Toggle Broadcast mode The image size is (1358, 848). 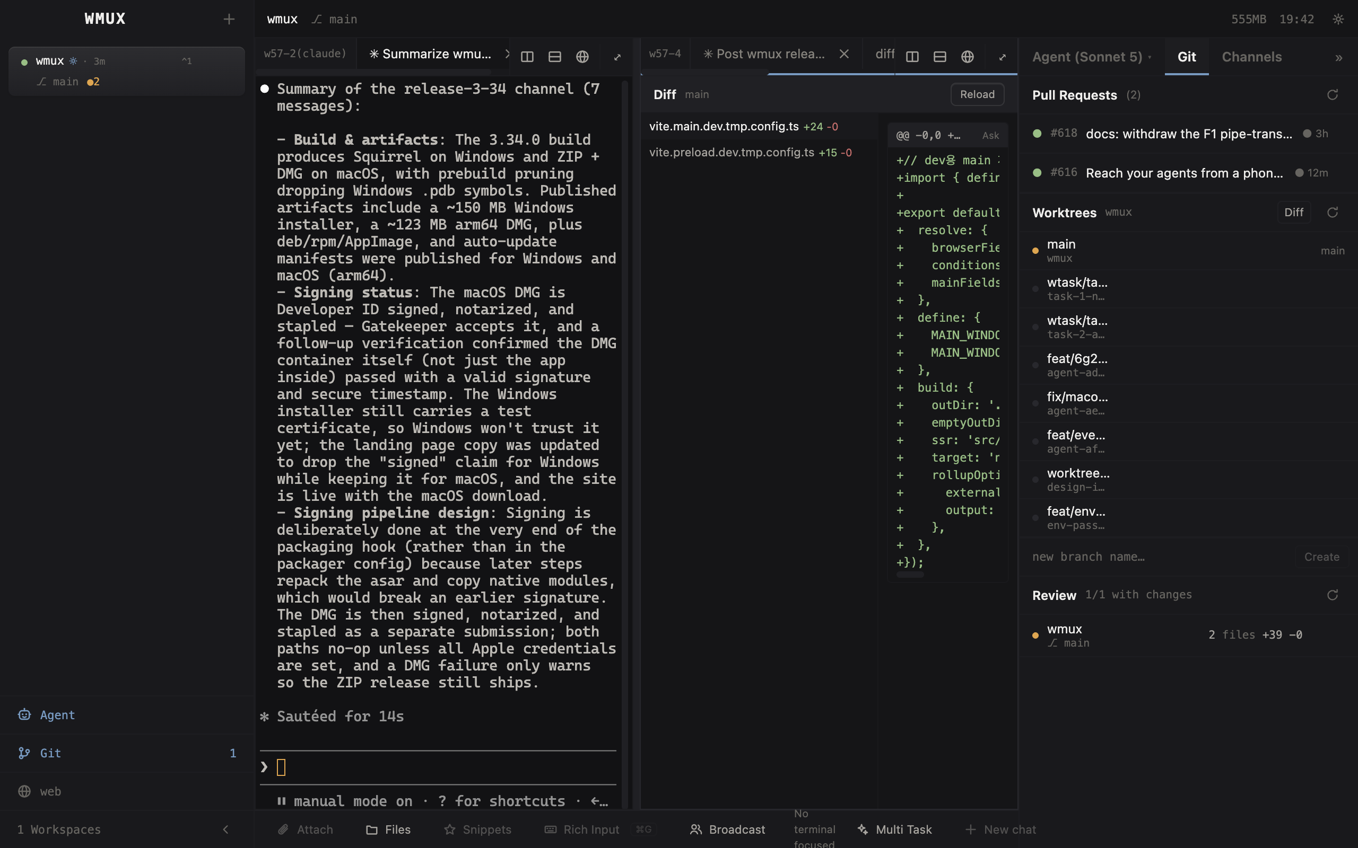click(727, 829)
